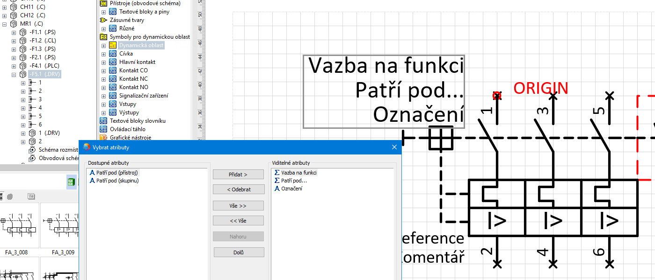The height and width of the screenshot is (280, 655).
Task: Collapse the MR1 (.C) tree node
Action: click(x=4, y=24)
